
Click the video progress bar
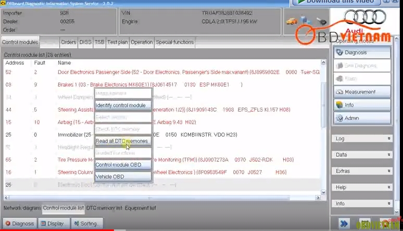pos(201,230)
